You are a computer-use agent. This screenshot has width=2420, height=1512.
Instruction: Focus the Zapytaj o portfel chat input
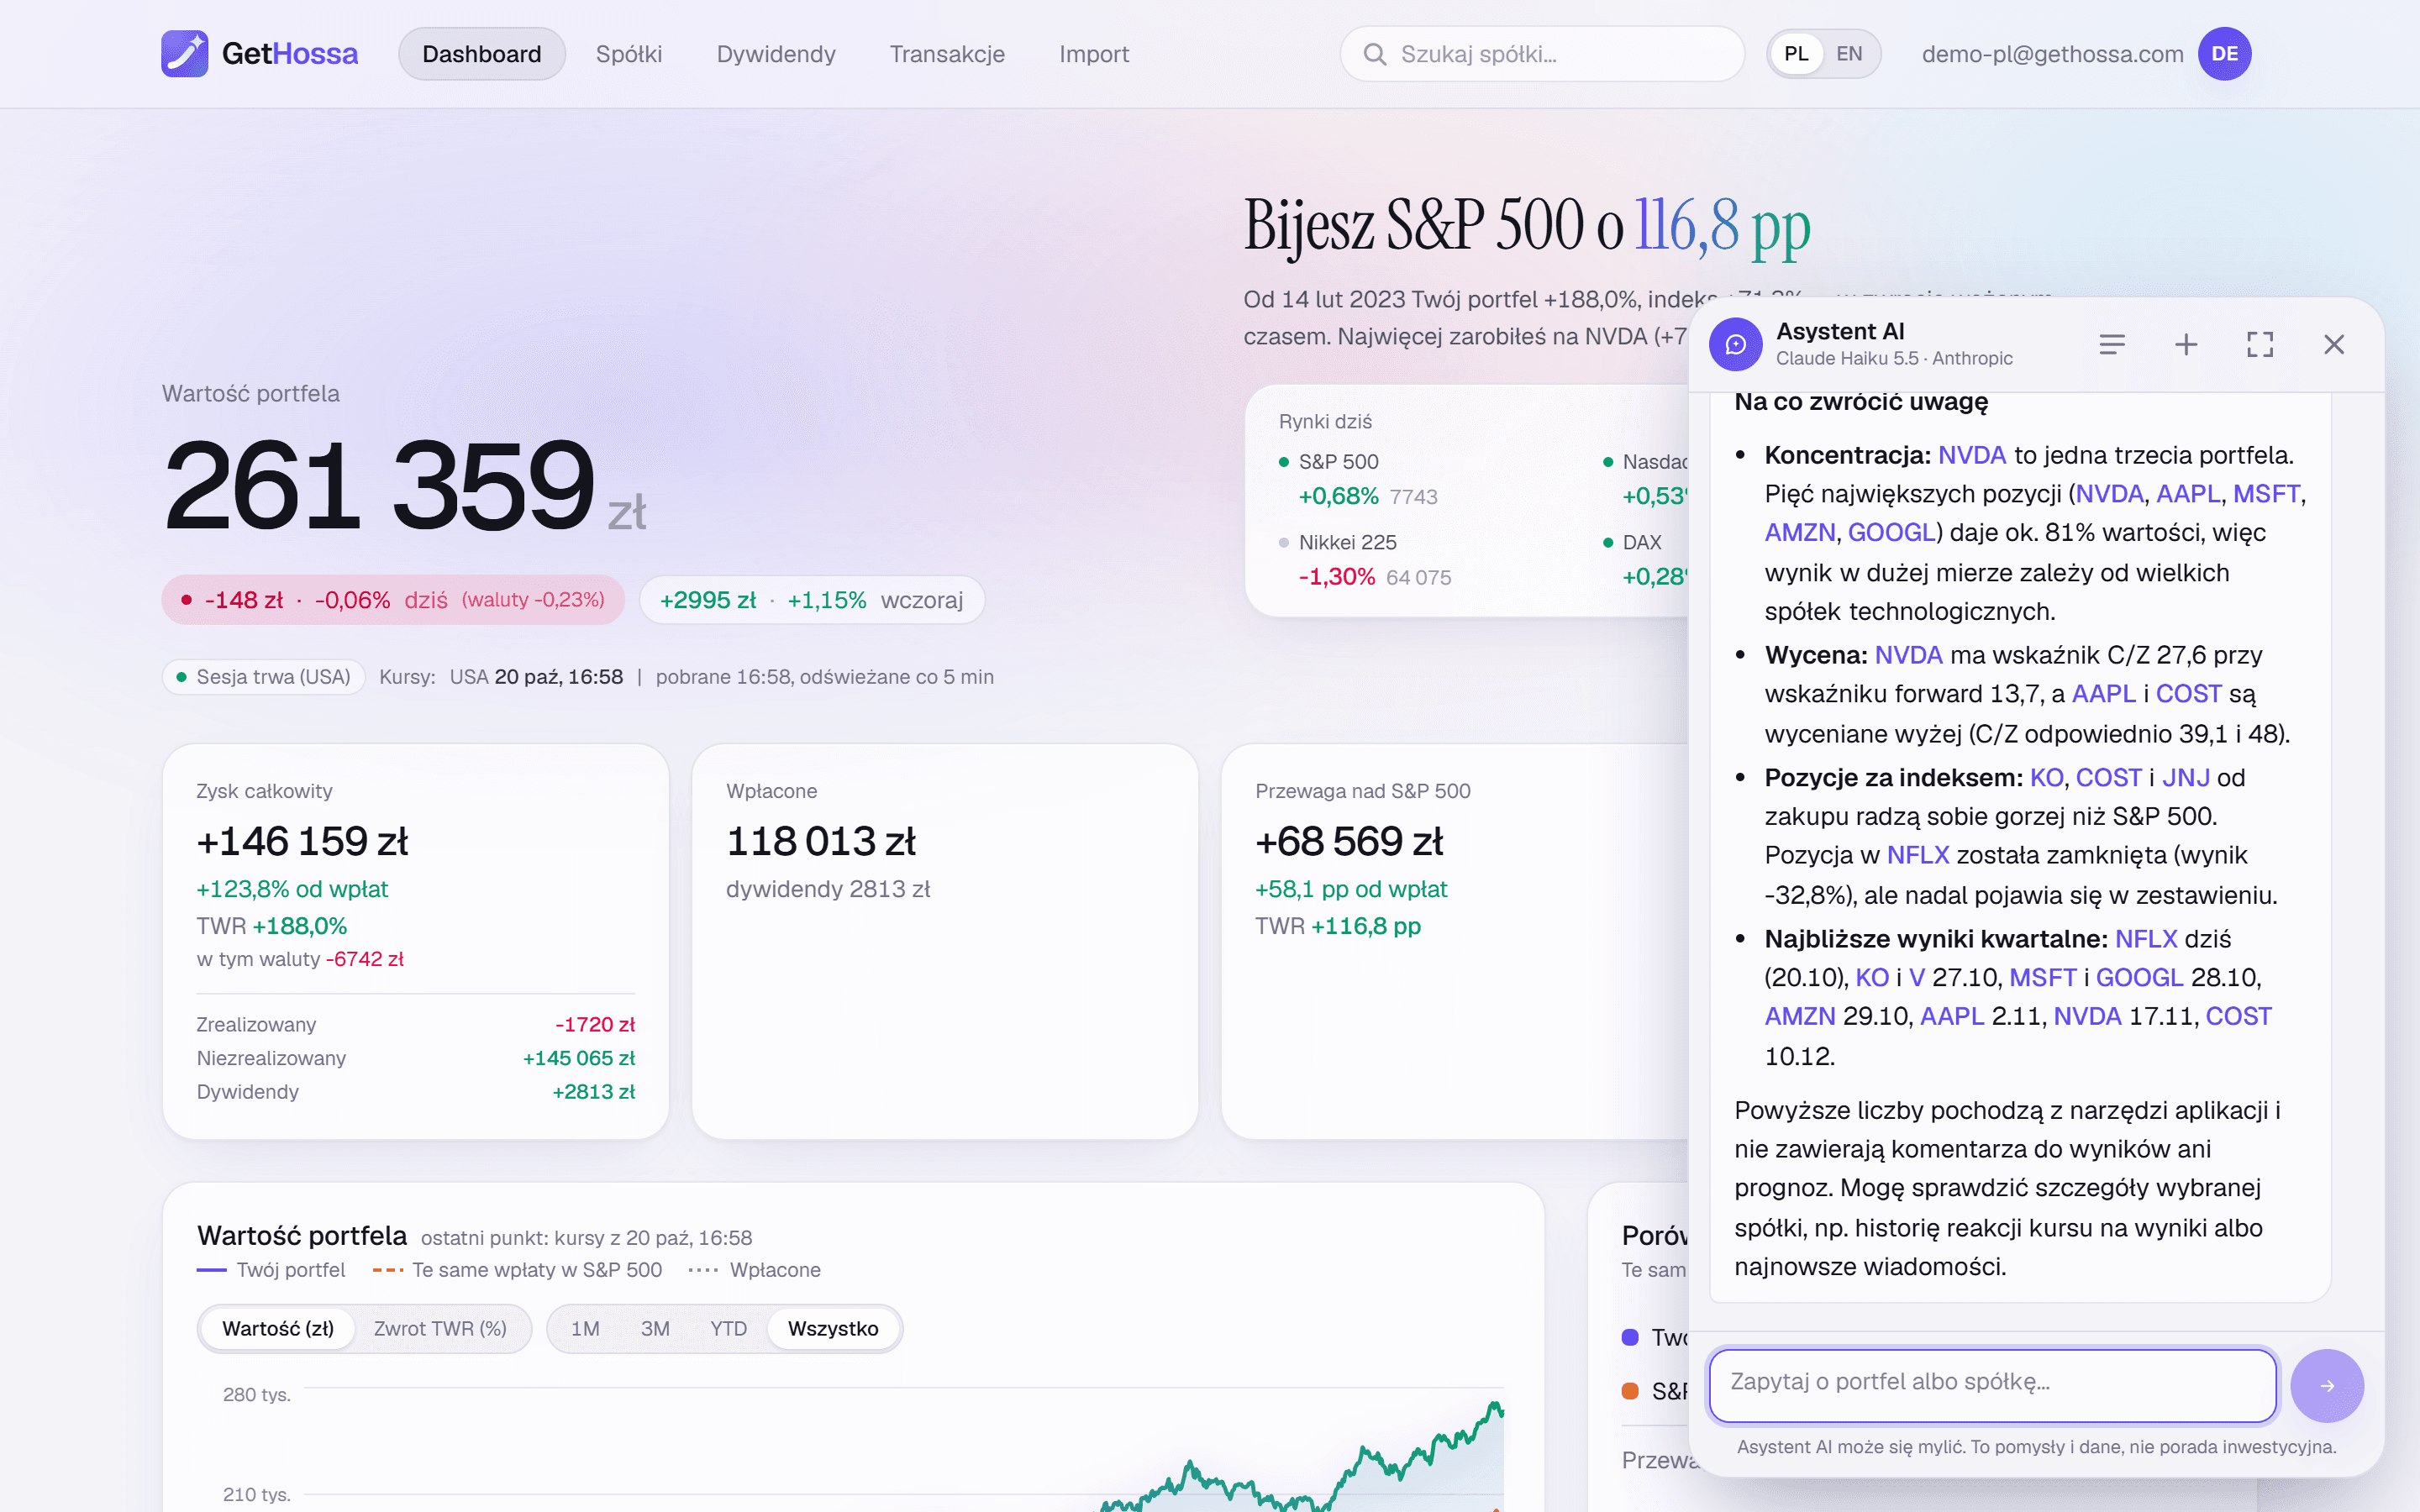click(1992, 1385)
